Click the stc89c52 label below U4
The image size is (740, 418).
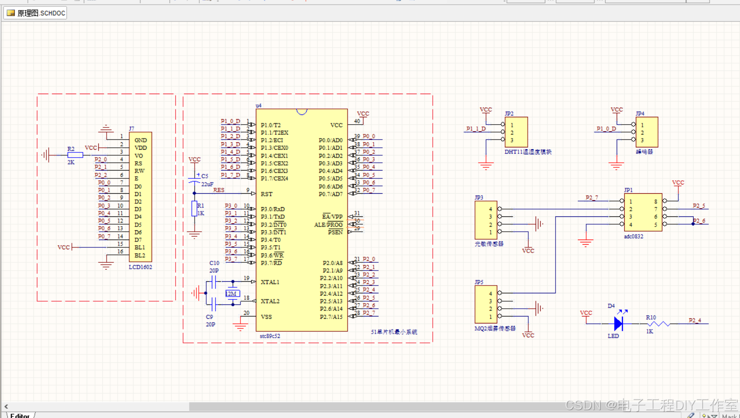click(270, 336)
